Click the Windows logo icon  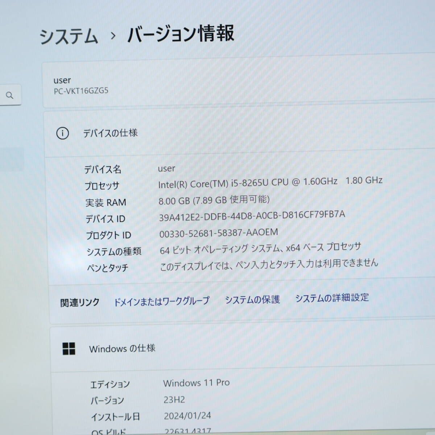coord(69,349)
